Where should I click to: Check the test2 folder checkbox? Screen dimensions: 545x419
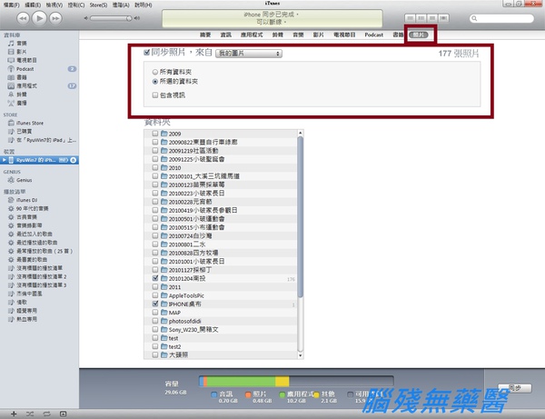(x=155, y=346)
